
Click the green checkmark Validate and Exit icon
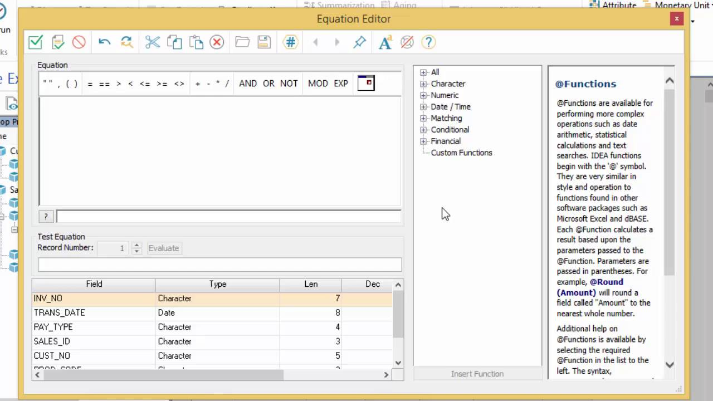click(x=36, y=42)
